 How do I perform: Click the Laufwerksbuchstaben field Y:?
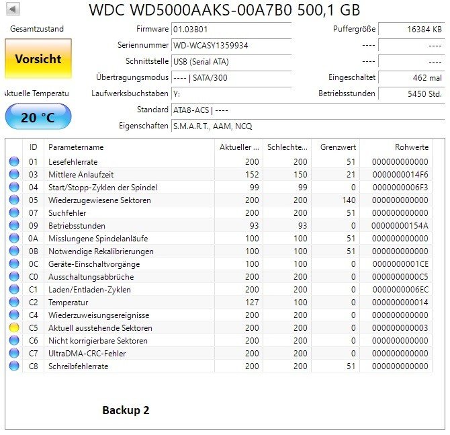[231, 93]
